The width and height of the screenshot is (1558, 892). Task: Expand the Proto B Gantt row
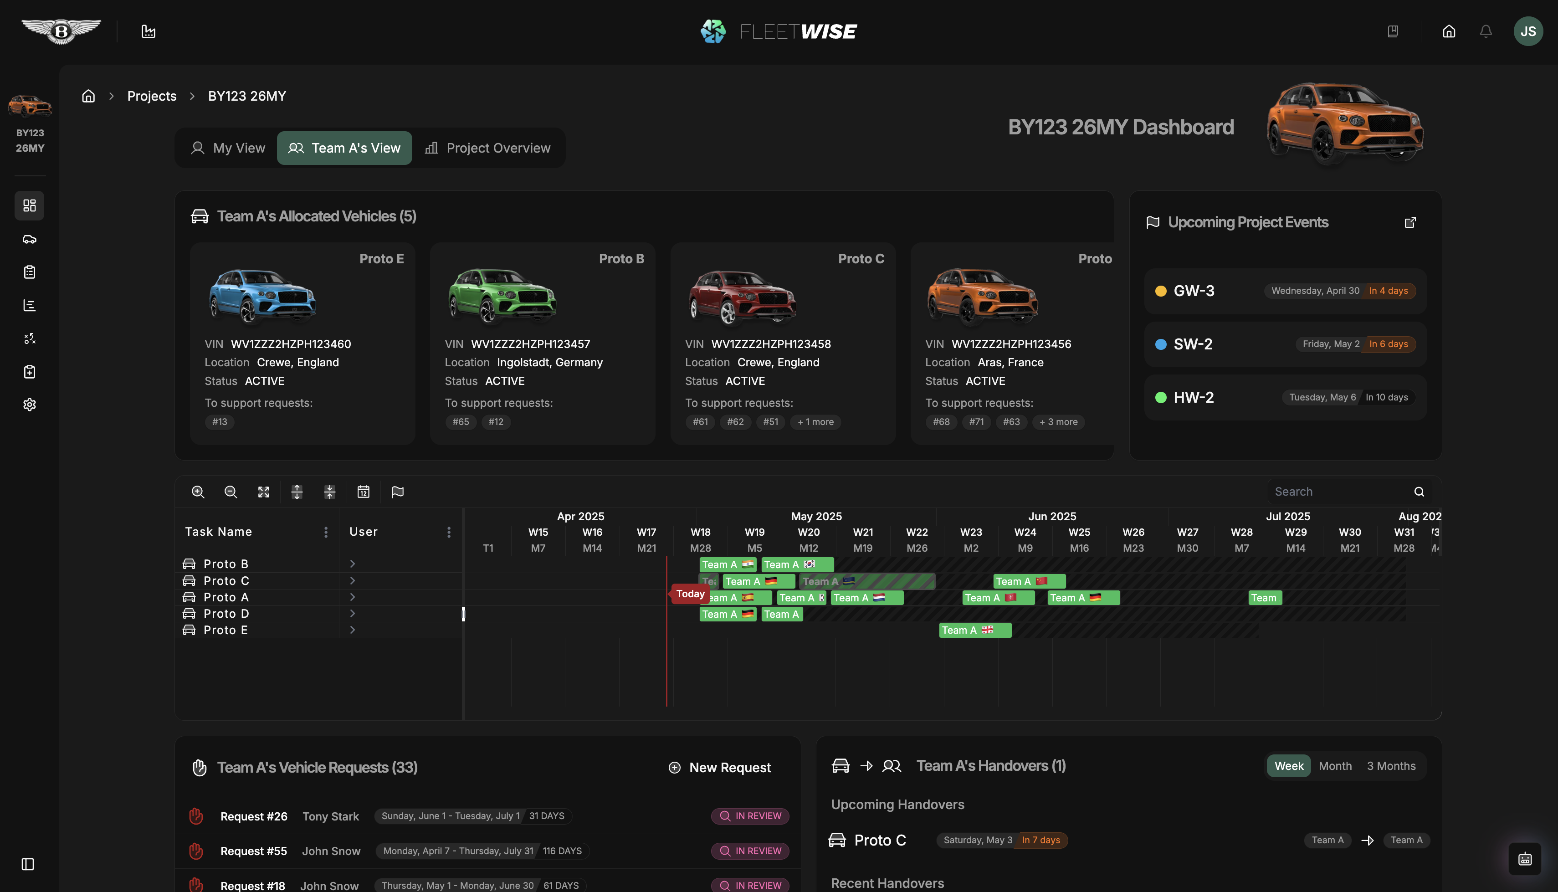(x=353, y=564)
